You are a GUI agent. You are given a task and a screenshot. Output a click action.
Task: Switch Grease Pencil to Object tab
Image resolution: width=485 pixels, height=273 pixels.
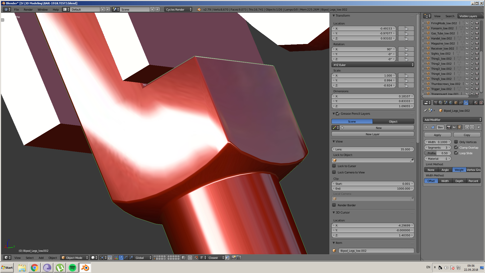tap(393, 122)
